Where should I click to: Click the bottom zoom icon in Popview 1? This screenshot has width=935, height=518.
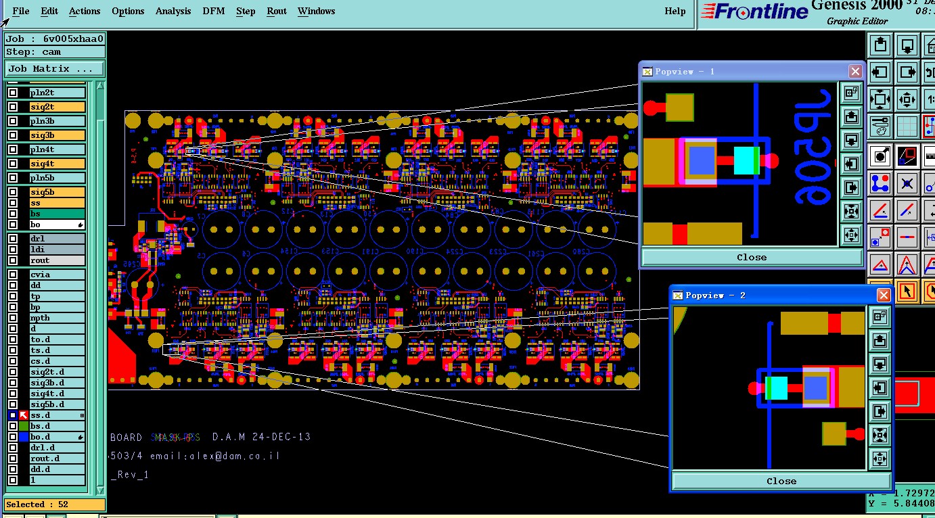(851, 235)
